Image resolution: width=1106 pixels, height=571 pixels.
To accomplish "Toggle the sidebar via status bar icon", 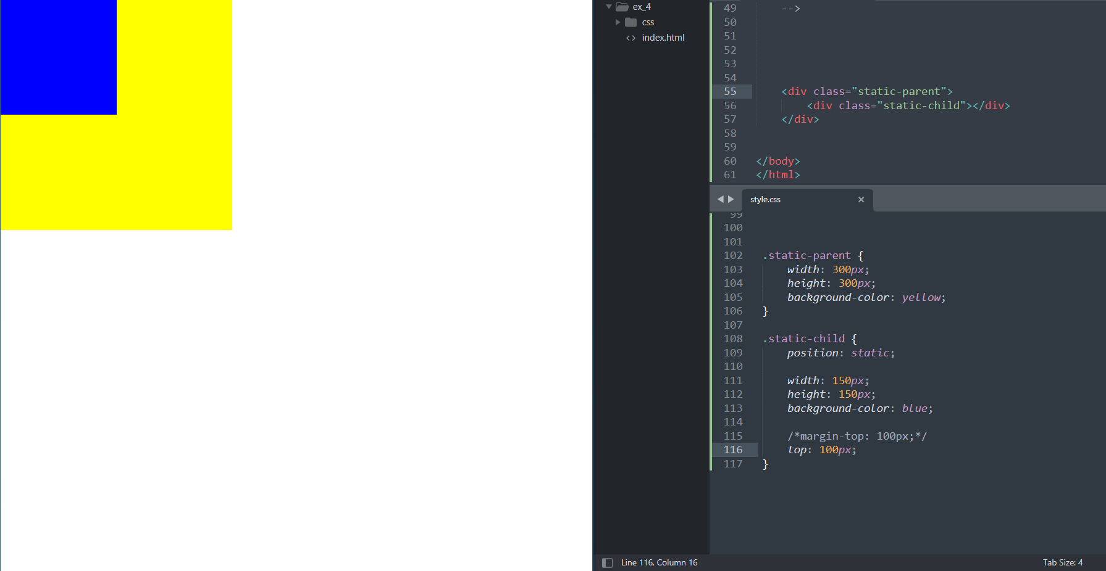I will (x=607, y=562).
